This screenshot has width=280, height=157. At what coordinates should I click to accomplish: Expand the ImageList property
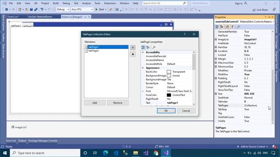216,39
